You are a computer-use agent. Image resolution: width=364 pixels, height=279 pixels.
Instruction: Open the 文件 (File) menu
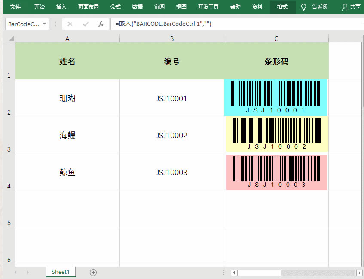[15, 7]
